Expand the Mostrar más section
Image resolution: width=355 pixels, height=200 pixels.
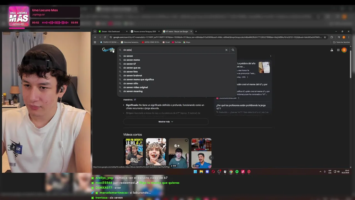point(166,122)
